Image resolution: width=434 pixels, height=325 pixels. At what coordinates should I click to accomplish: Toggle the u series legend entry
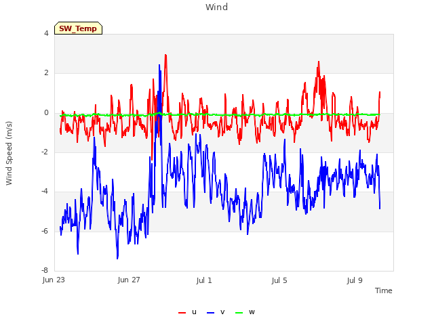pos(187,312)
